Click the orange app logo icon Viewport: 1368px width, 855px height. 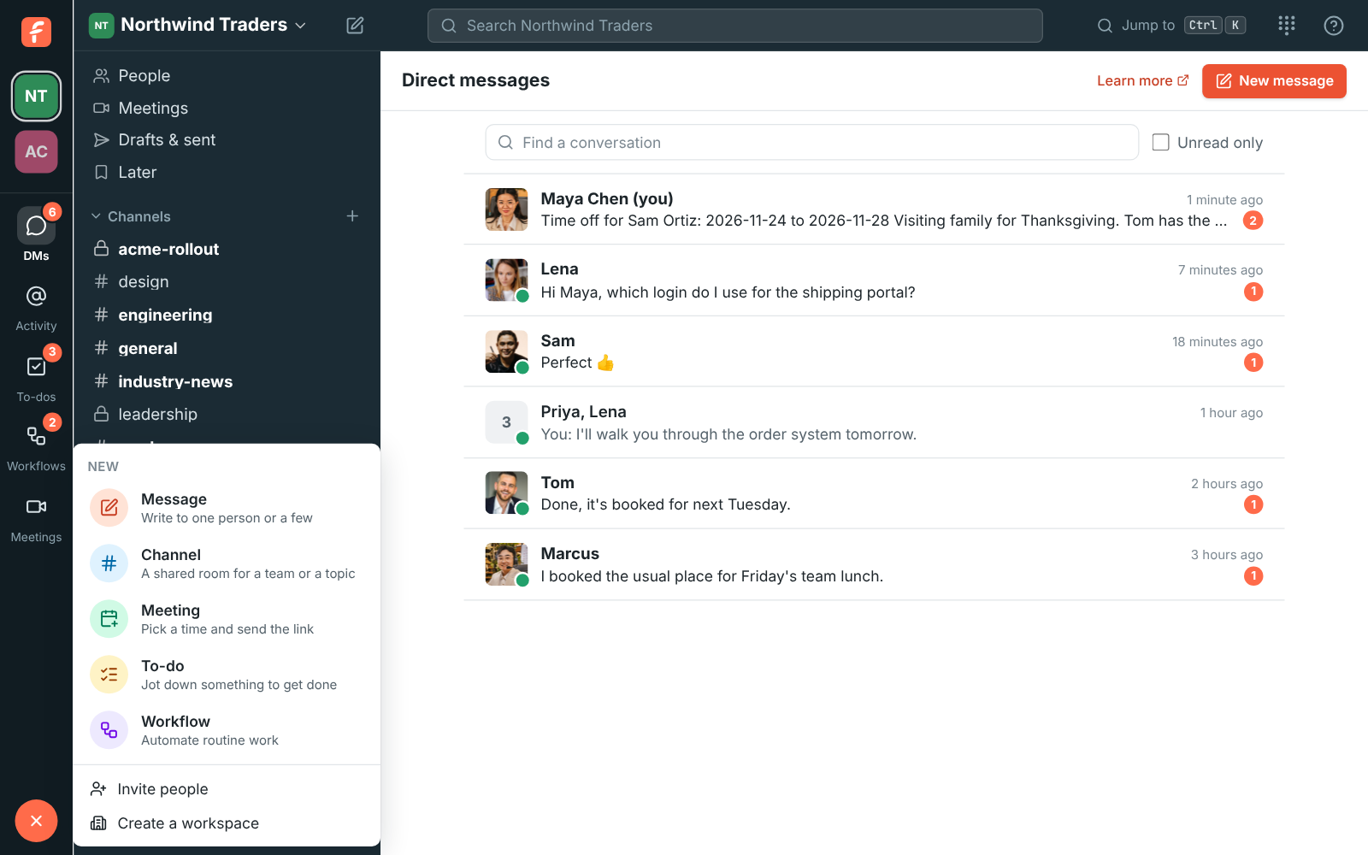(36, 32)
